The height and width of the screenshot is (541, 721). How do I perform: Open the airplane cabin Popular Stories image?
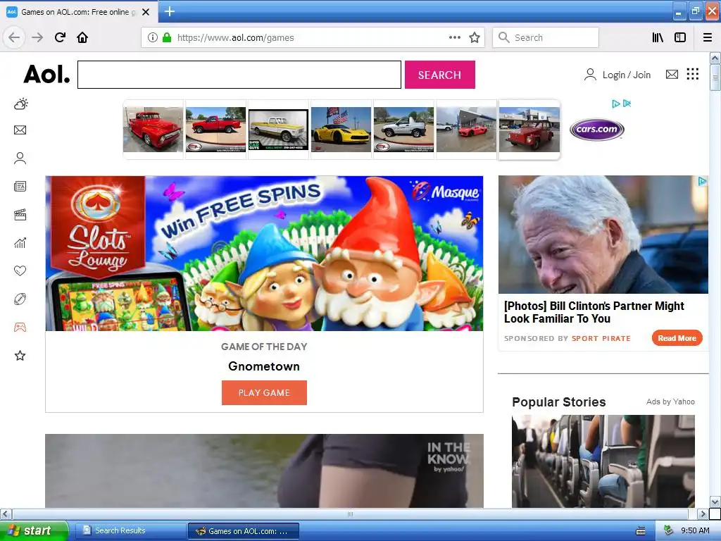click(603, 461)
